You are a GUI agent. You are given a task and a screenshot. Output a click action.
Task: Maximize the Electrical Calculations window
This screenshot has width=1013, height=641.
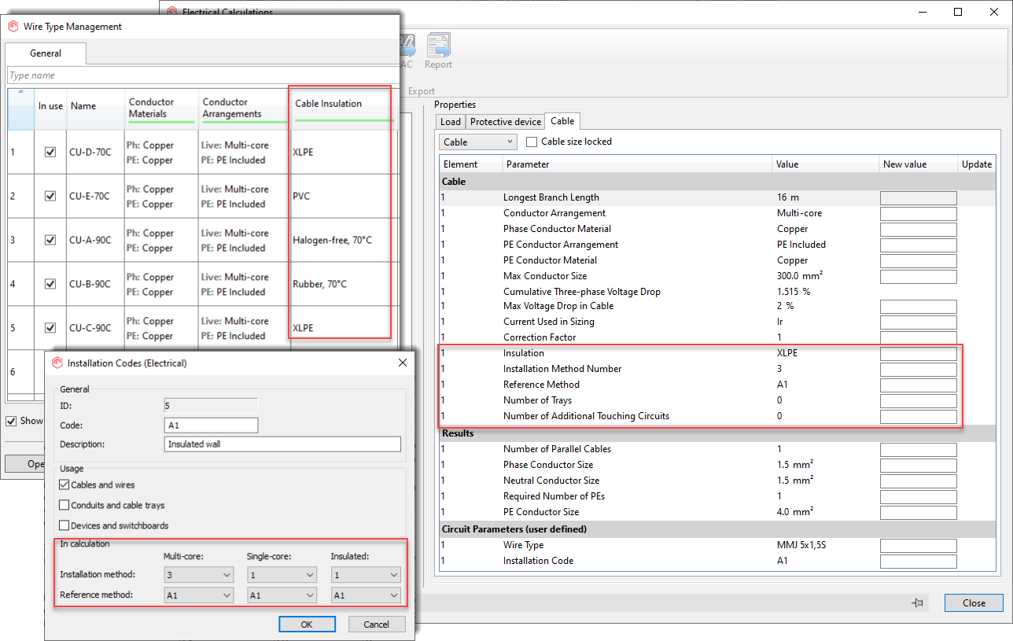pyautogui.click(x=958, y=12)
